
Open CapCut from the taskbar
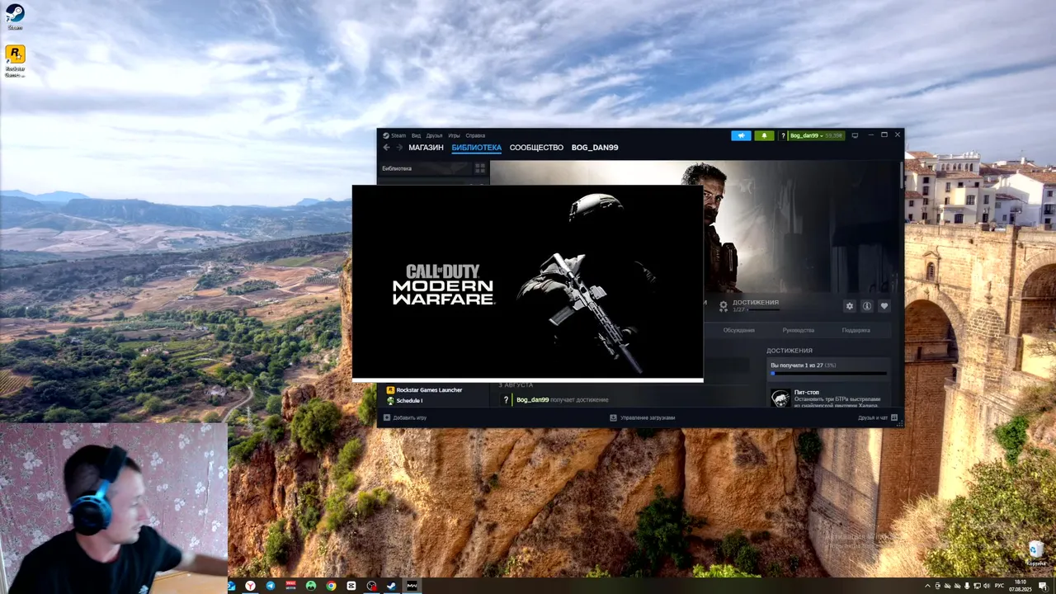click(351, 586)
